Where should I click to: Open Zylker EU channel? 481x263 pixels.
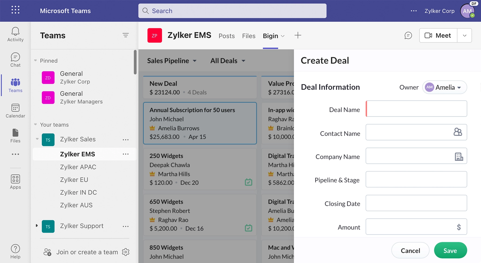point(74,180)
